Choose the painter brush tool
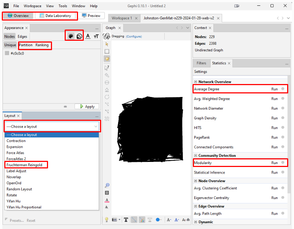Screen dimensions: 294x229 point(107,75)
